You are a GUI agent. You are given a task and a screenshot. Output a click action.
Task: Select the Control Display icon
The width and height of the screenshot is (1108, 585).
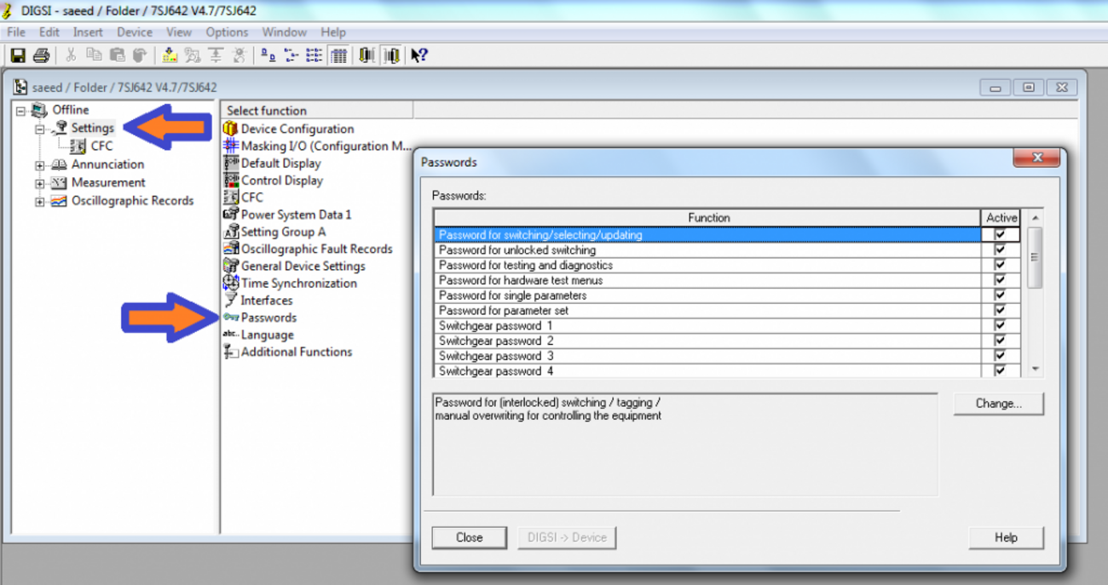click(230, 180)
